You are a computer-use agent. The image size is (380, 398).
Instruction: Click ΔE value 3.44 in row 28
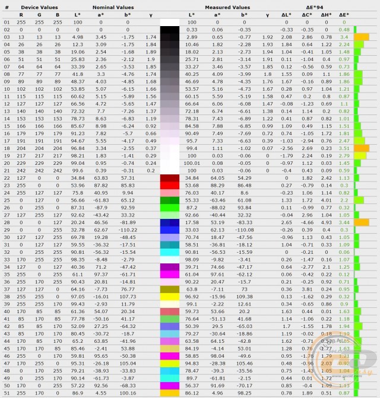344,222
